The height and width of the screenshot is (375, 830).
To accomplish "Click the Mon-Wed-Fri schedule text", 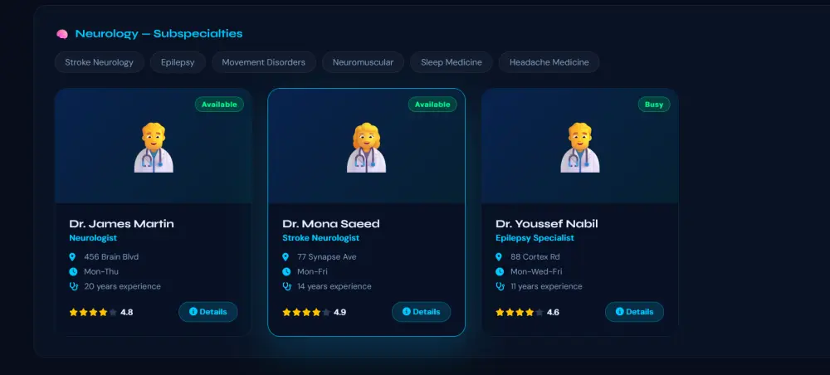I will (536, 272).
